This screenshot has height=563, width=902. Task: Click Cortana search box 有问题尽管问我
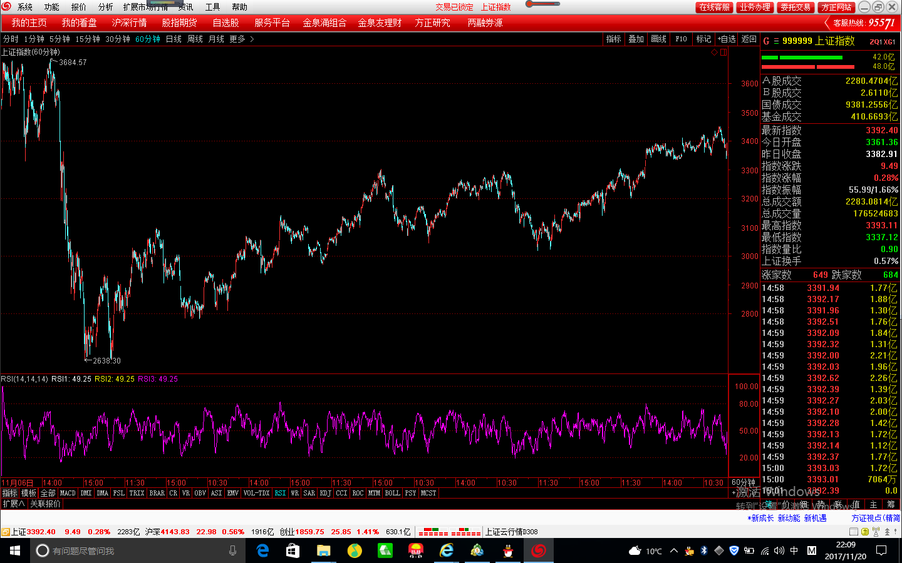[x=138, y=550]
